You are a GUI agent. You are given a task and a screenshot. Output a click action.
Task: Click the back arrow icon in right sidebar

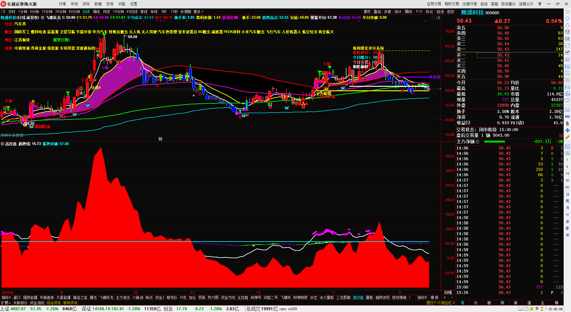(x=567, y=12)
